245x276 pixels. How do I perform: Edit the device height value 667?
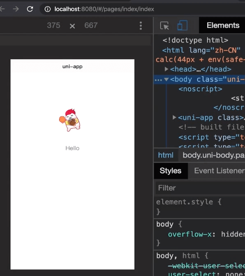pos(91,26)
